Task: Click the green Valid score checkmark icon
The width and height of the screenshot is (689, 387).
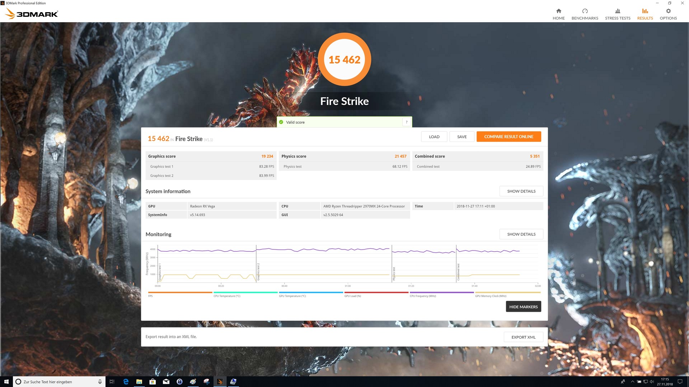Action: pyautogui.click(x=281, y=122)
